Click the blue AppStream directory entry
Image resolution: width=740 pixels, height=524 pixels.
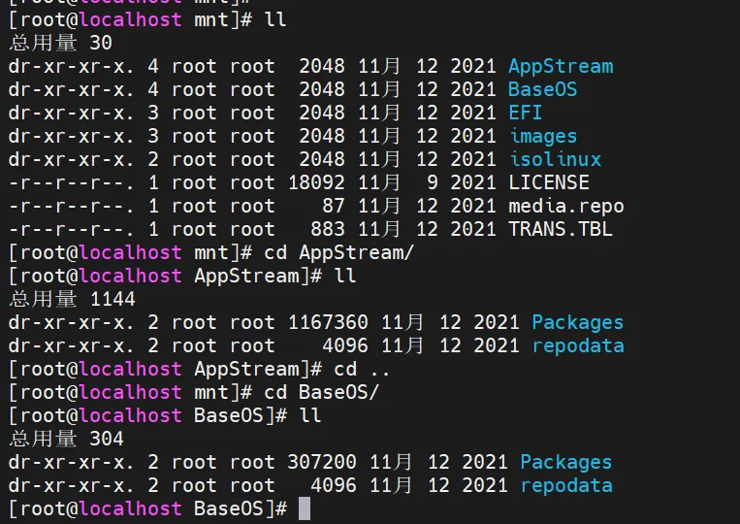(x=561, y=67)
